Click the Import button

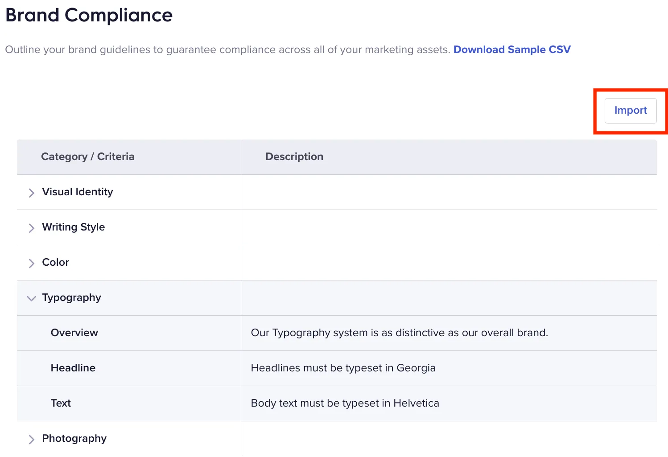tap(631, 111)
